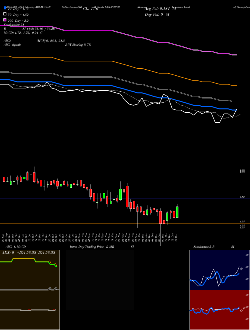This screenshot has height=330, width=250.
Task: Click the 'ADX: 0 +DY: 58.33 -DY: 58.33' header
Action: tap(28, 252)
